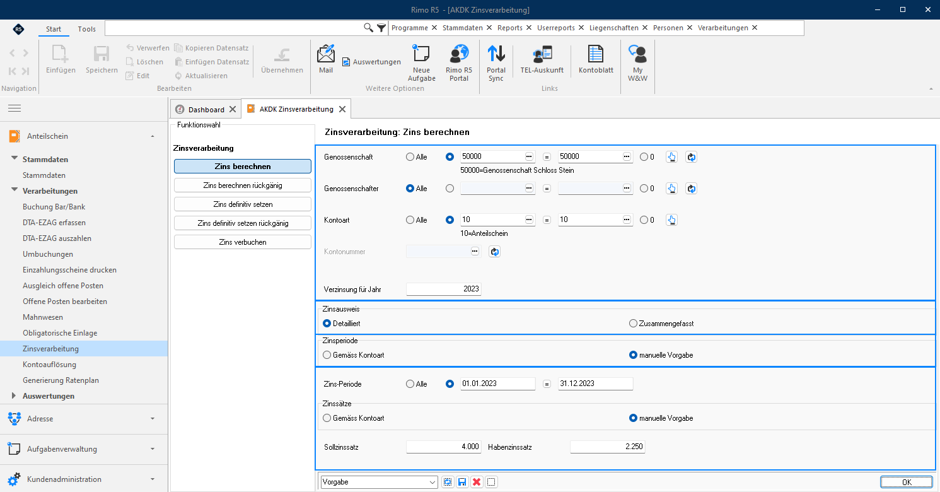Viewport: 940px width, 492px height.
Task: Delete the Vorgabe preset with red X
Action: [477, 482]
